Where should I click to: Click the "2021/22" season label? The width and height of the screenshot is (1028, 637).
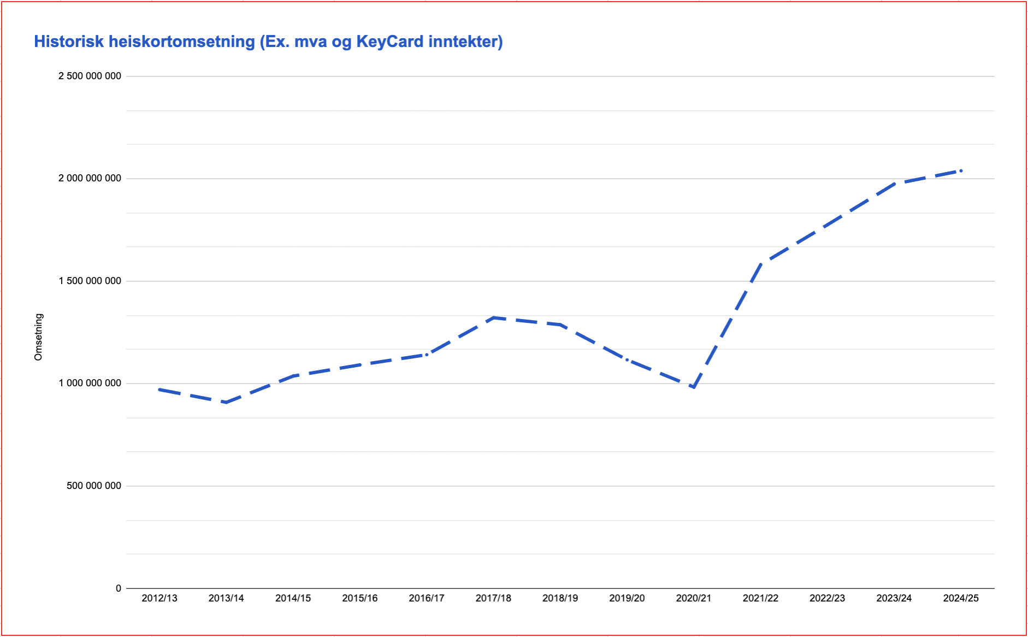pyautogui.click(x=760, y=598)
